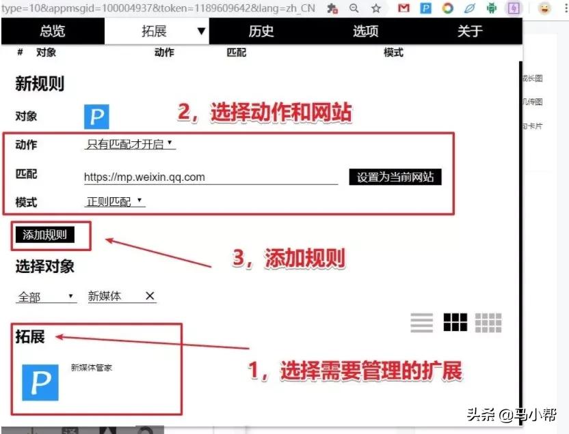This screenshot has width=569, height=434.
Task: Open the 选项 options tab
Action: pos(365,31)
